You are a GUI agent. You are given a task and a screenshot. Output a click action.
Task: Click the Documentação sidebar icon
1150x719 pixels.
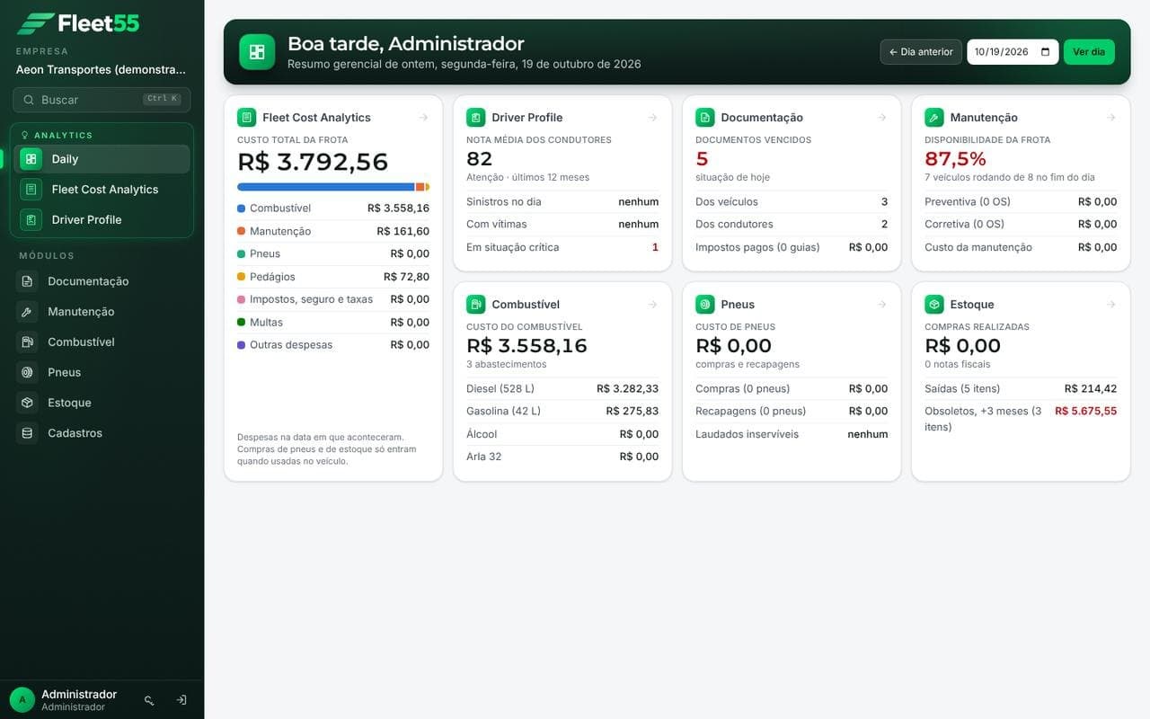tap(28, 281)
